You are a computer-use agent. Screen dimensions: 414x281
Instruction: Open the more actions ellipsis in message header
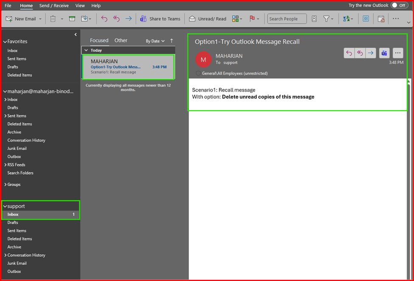point(398,53)
